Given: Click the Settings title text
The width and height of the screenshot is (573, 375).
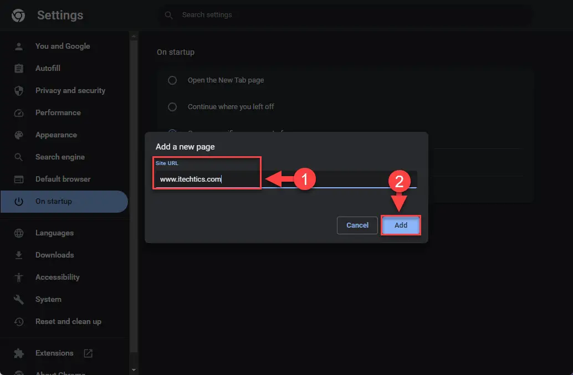Looking at the screenshot, I should (x=60, y=16).
